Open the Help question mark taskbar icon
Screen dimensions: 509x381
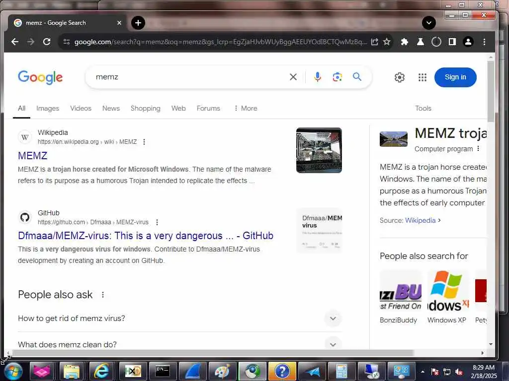[x=282, y=371]
